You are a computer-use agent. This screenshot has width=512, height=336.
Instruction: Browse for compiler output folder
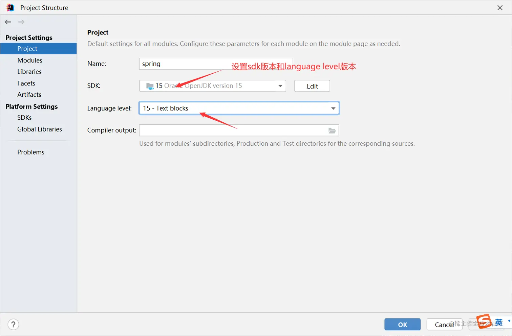click(x=332, y=130)
